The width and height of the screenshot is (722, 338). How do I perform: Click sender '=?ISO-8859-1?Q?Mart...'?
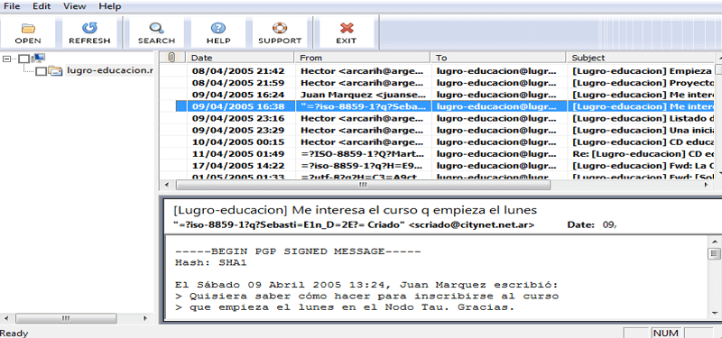click(x=362, y=153)
